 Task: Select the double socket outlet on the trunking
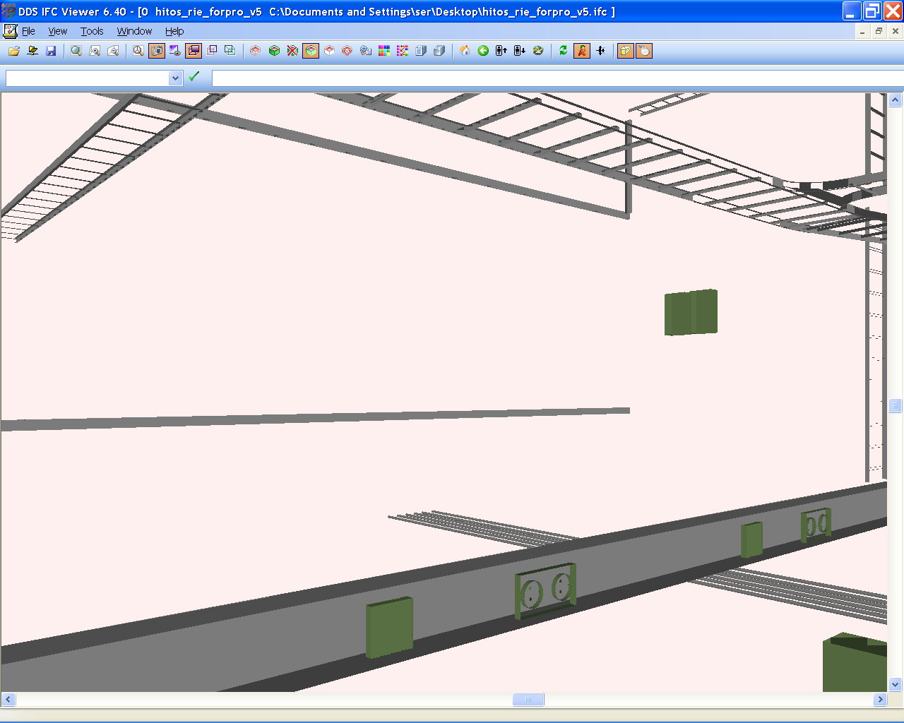click(x=545, y=591)
